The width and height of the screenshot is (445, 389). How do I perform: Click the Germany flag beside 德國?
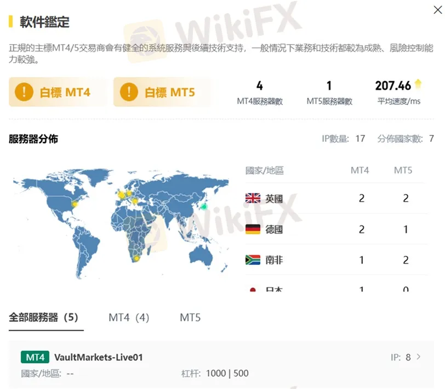pyautogui.click(x=252, y=229)
